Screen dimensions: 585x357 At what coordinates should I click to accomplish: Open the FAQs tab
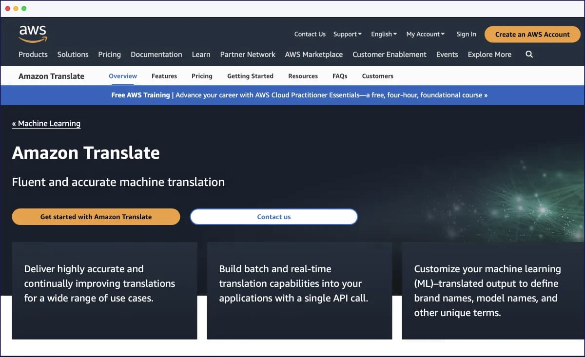pyautogui.click(x=340, y=76)
